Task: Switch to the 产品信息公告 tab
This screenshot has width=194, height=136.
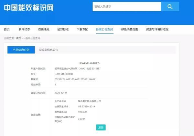Action: point(21,50)
